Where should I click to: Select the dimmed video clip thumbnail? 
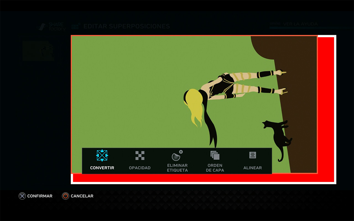tap(38, 51)
